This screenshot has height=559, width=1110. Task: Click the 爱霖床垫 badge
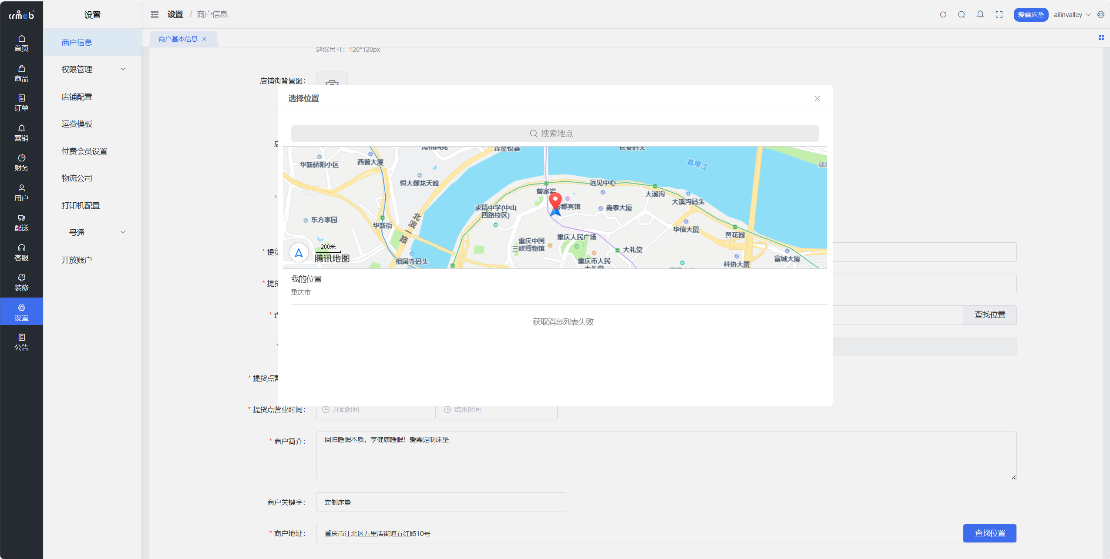[x=1030, y=14]
